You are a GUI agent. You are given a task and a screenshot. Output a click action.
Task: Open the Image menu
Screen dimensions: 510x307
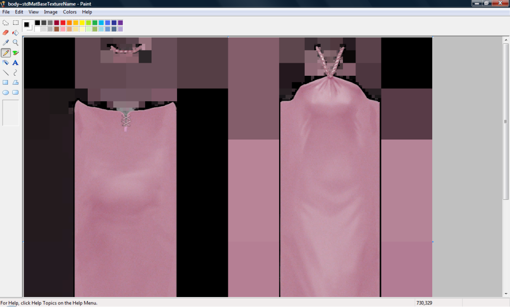51,11
